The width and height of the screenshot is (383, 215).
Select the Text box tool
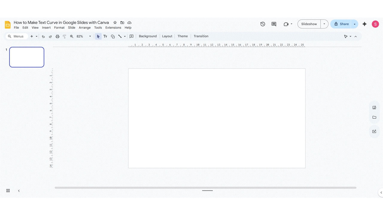click(105, 36)
